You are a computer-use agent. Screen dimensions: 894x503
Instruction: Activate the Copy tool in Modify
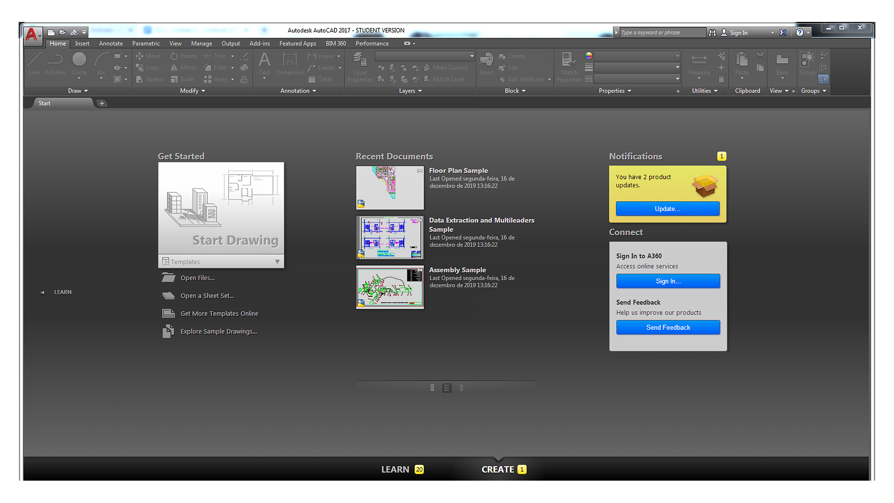(x=148, y=68)
